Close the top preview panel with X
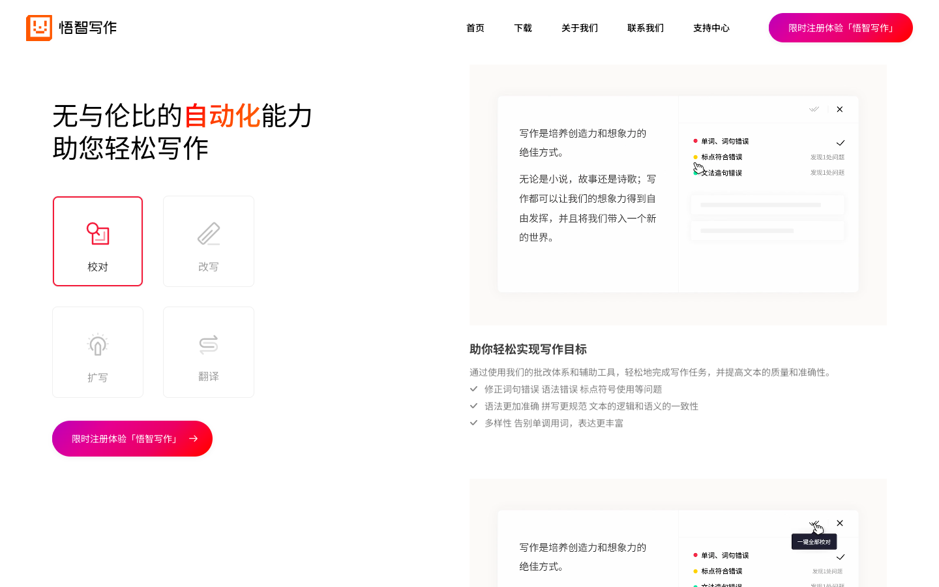939x587 pixels. tap(840, 110)
